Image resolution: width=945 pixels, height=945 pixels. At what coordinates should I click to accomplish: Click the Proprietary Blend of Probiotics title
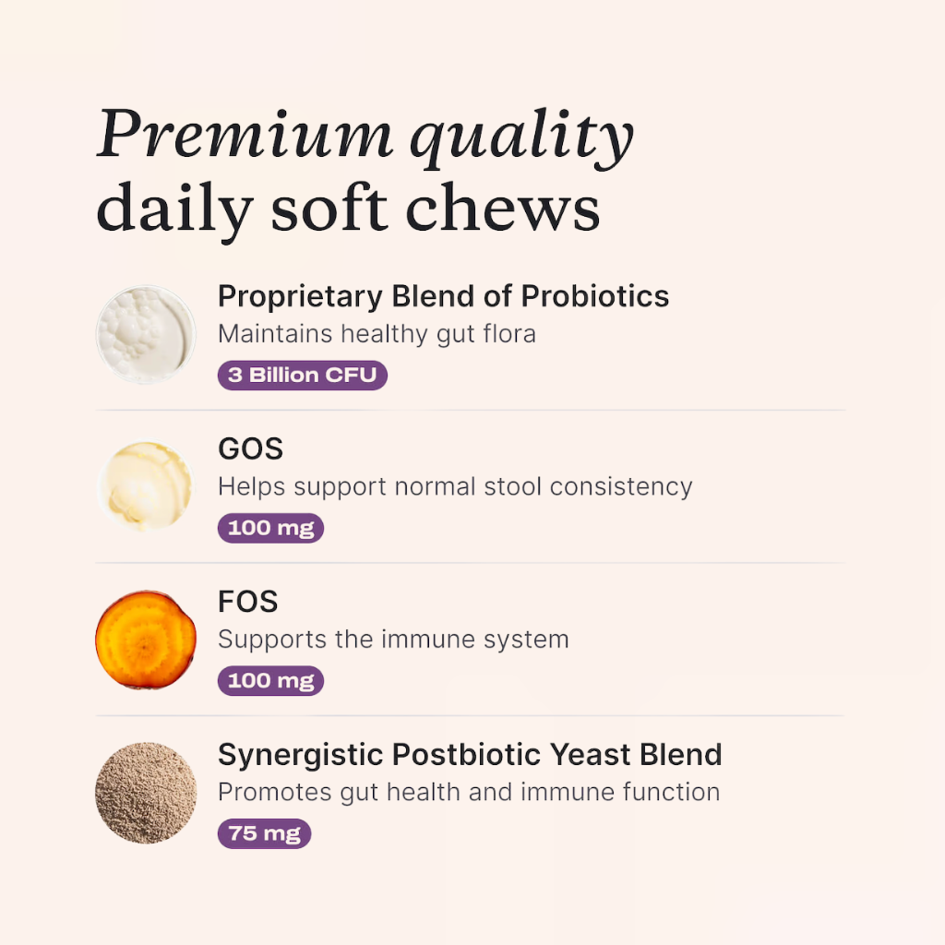(x=443, y=296)
